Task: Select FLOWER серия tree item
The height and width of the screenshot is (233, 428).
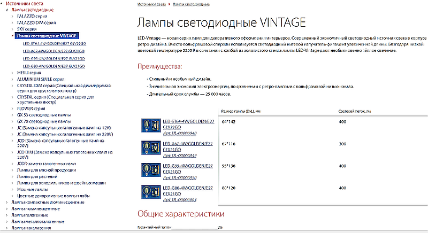Action: tap(31, 108)
